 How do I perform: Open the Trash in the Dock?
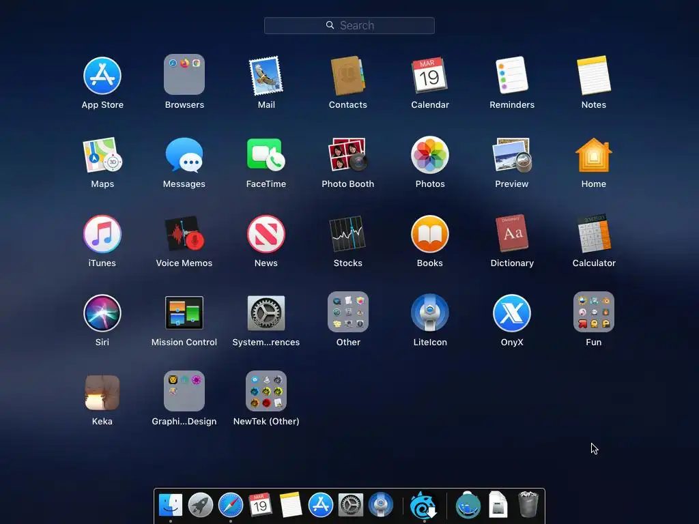528,504
